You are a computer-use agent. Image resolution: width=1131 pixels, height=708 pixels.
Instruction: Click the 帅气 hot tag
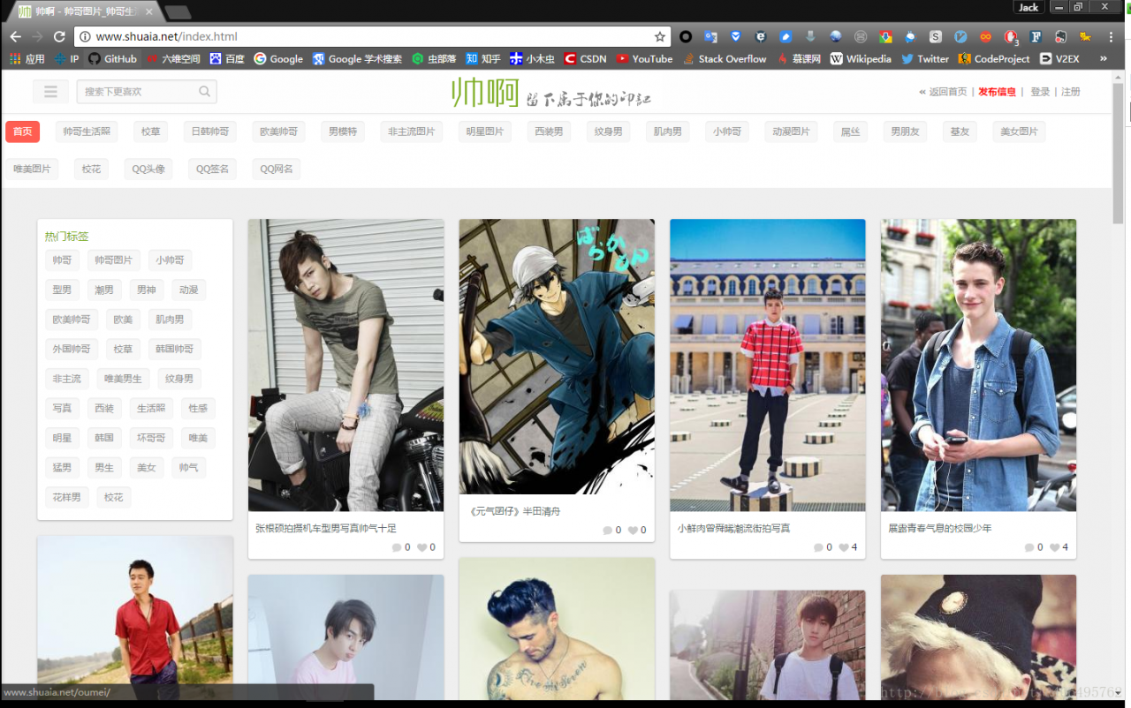[x=189, y=467]
